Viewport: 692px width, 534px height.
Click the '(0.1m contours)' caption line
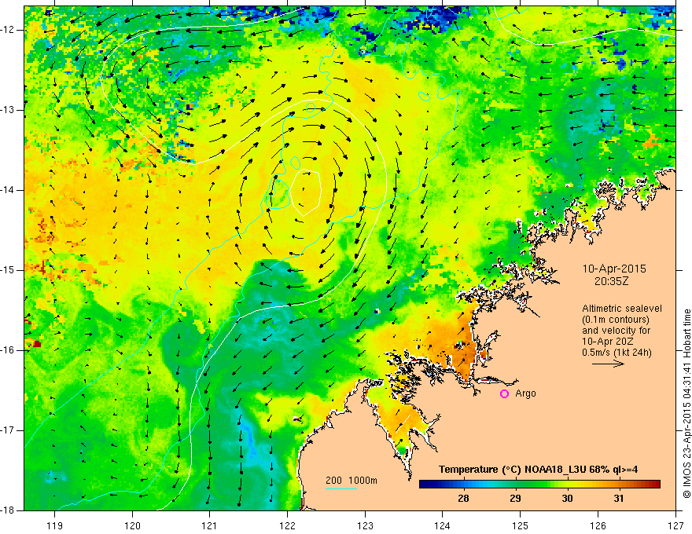(616, 320)
